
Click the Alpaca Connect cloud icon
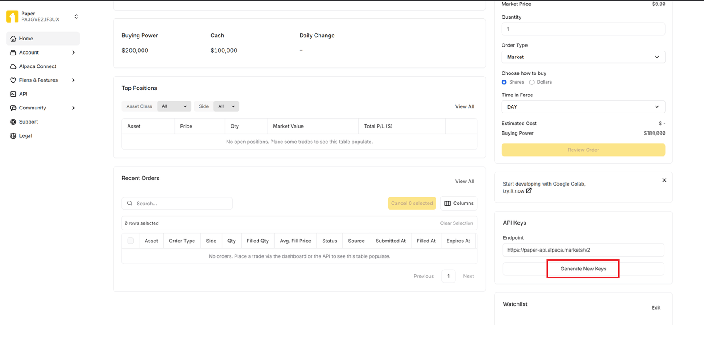click(13, 66)
